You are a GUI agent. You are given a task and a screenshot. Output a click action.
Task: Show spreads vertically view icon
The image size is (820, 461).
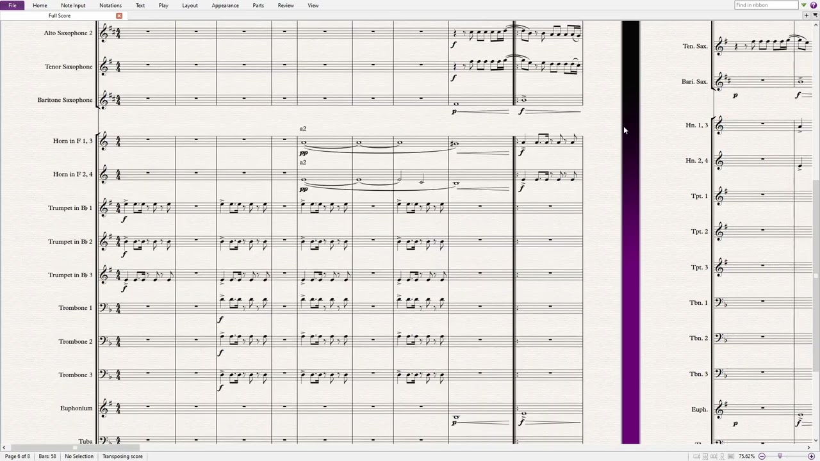coord(705,456)
